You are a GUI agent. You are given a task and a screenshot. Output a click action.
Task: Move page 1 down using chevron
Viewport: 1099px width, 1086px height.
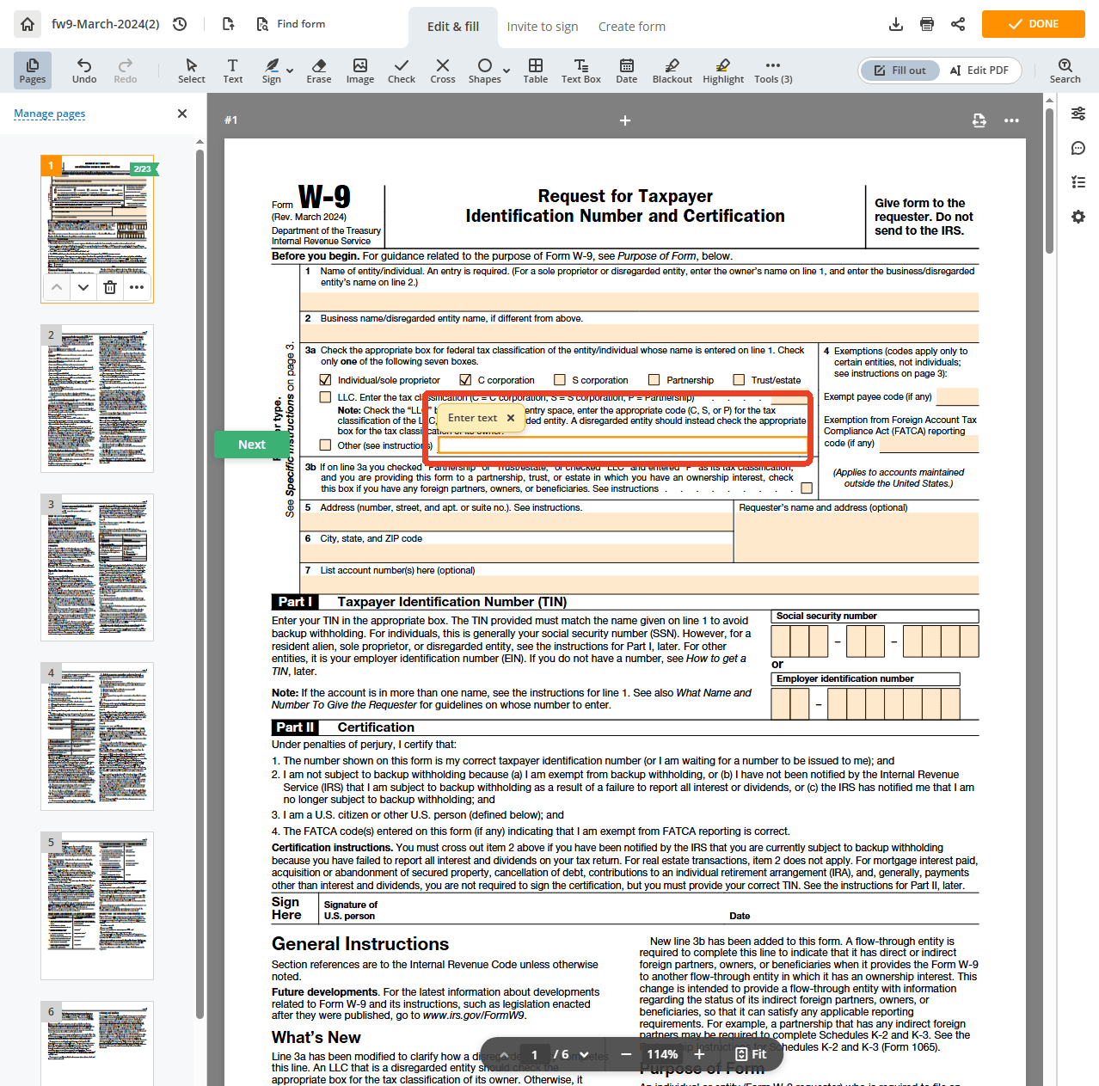(83, 287)
